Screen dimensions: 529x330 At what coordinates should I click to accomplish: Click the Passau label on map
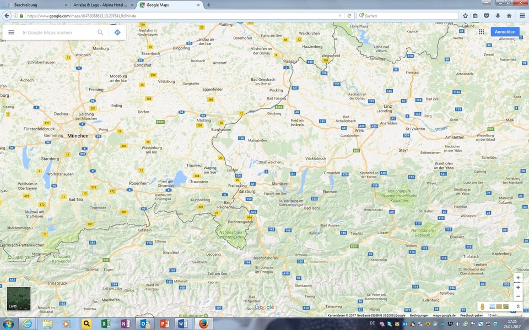coord(290,61)
